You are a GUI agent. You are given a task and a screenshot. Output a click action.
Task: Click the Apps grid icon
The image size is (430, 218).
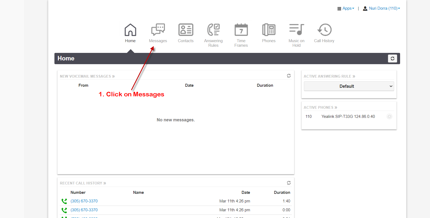[x=339, y=9]
